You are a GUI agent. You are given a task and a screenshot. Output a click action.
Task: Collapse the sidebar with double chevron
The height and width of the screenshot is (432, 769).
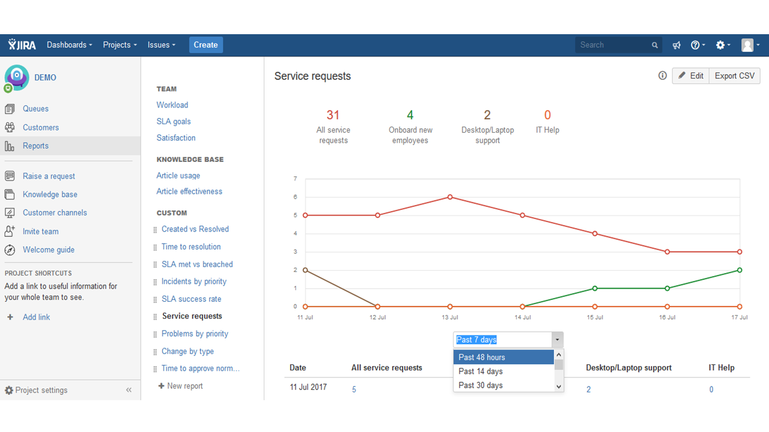click(129, 390)
